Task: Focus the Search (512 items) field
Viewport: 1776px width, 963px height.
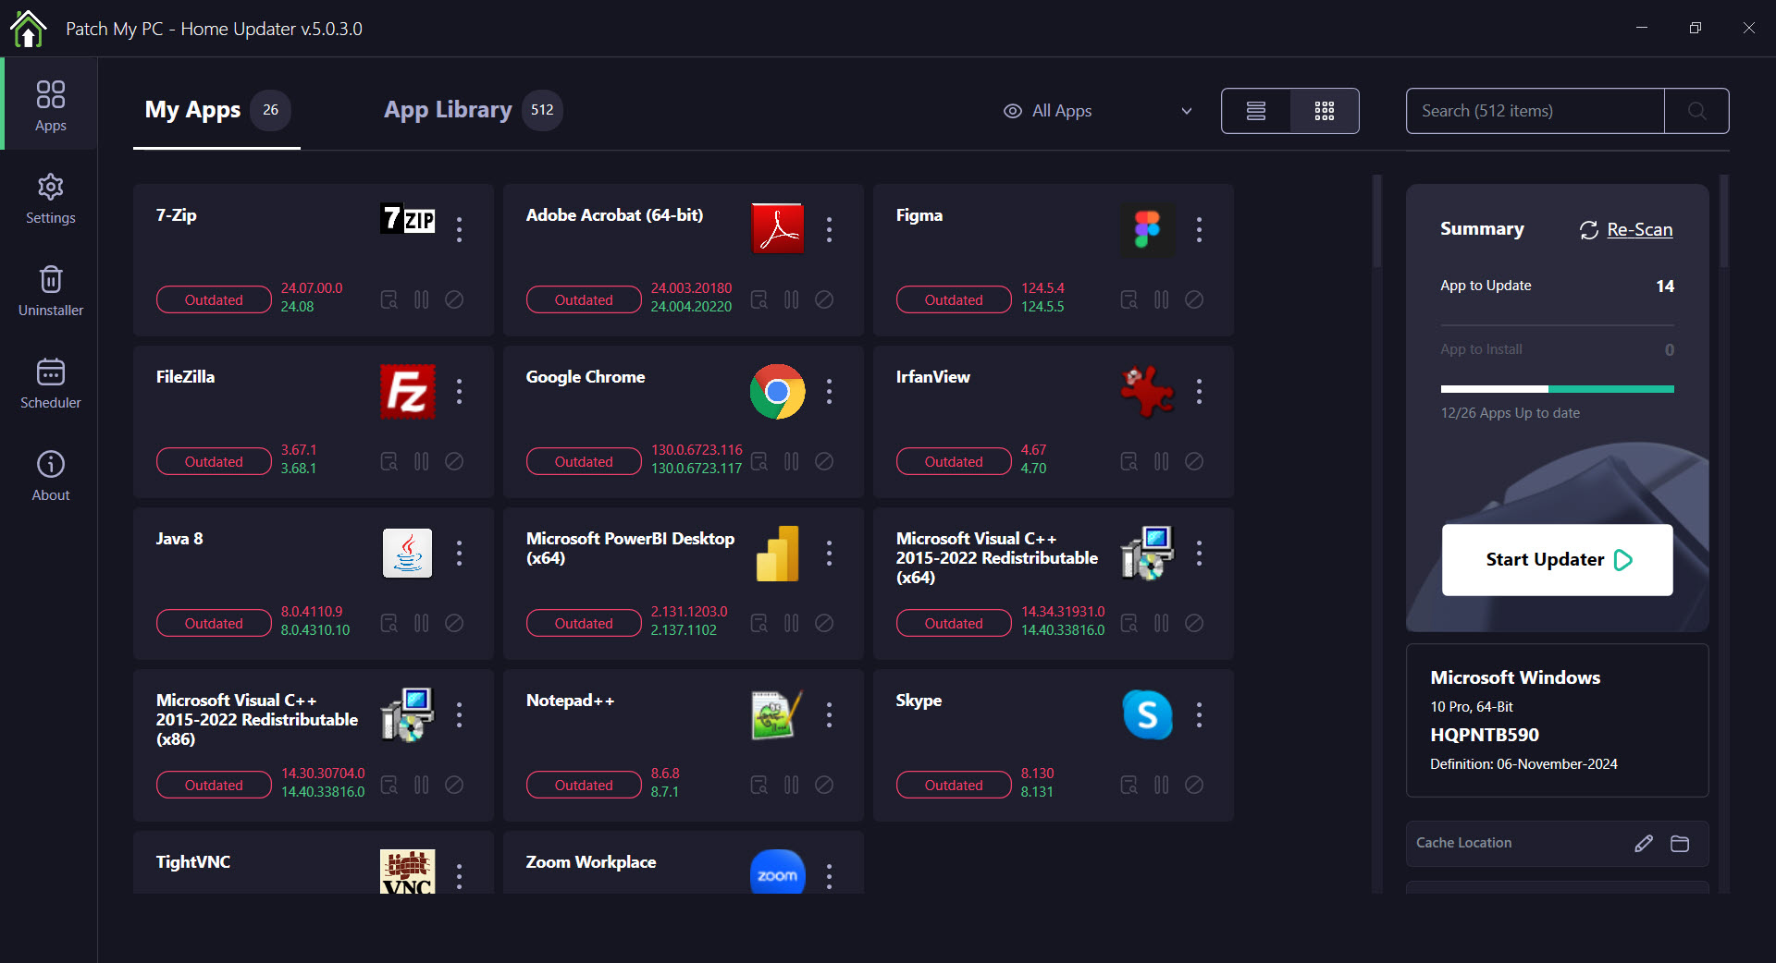Action: [x=1535, y=111]
